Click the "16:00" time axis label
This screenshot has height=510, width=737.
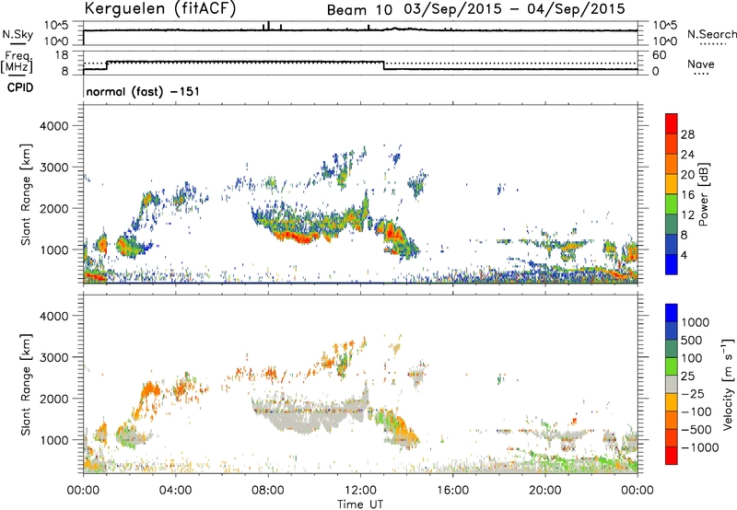pyautogui.click(x=452, y=491)
